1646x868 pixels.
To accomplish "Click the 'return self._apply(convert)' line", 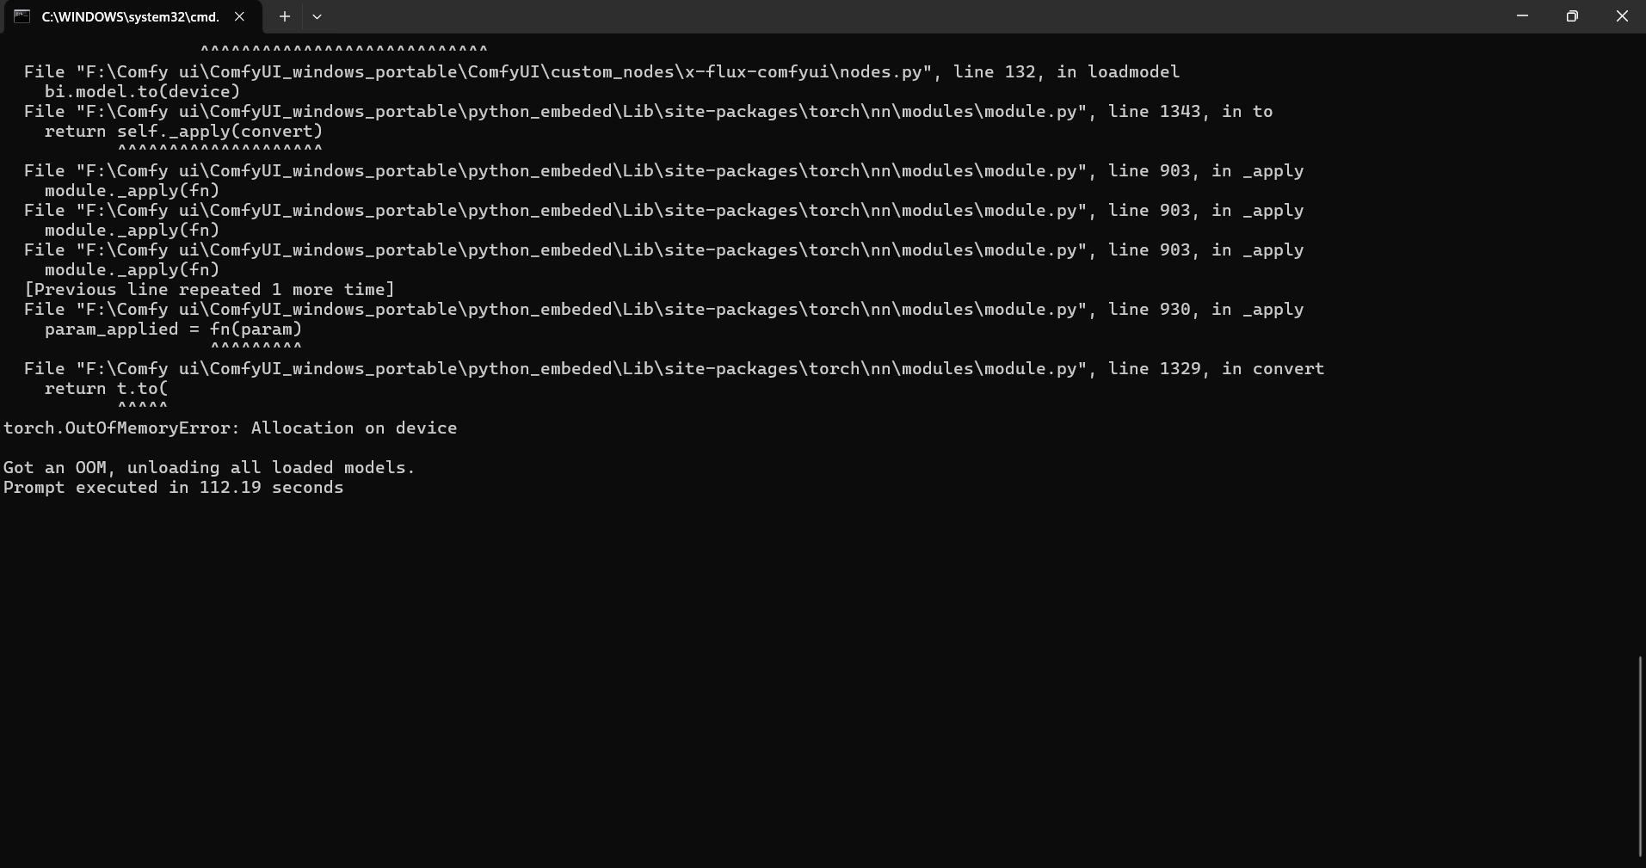I will (183, 132).
